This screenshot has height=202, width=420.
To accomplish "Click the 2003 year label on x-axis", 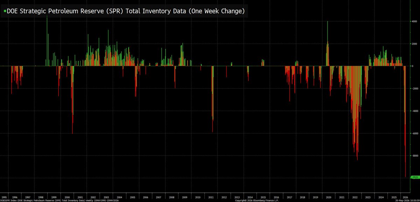I will coord(106,197).
